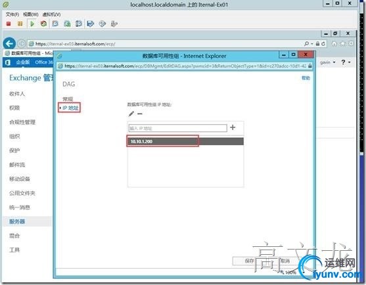Click the minus remove IP icon
Screen dimensions: 366x285
tap(140, 114)
